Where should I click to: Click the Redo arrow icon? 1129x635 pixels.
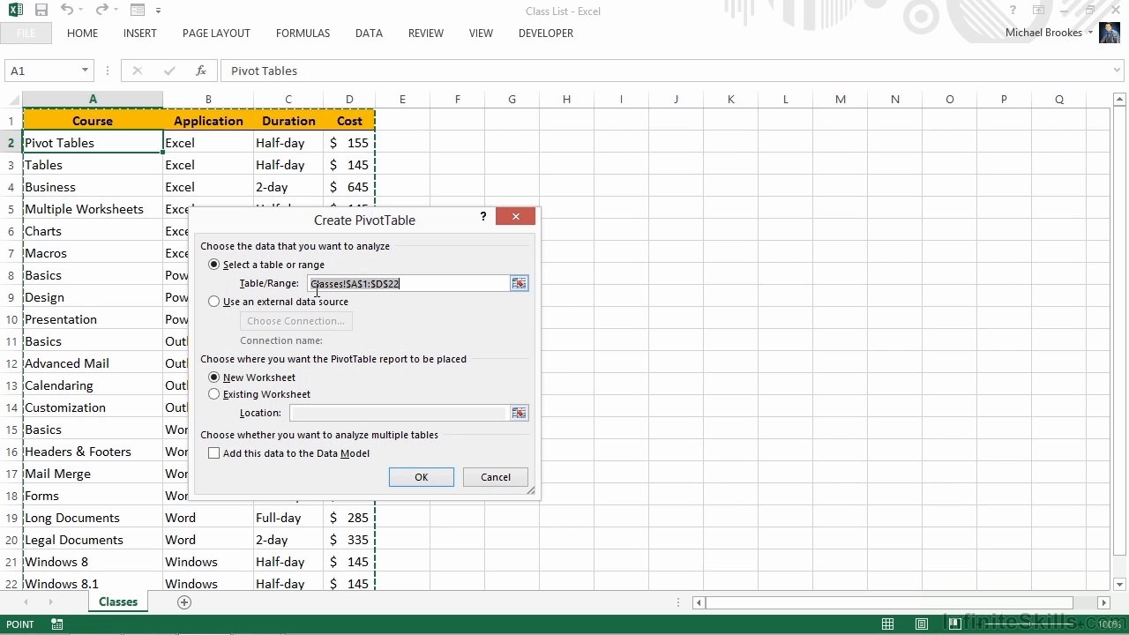coord(101,11)
